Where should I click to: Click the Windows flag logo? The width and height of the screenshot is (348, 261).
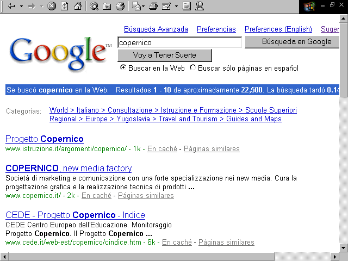[x=309, y=7]
